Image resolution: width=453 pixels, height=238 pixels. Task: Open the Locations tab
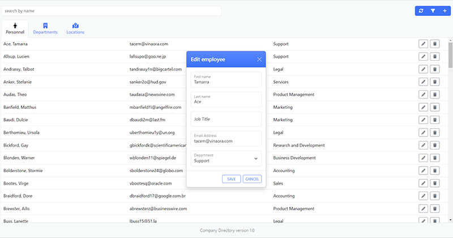tap(75, 29)
